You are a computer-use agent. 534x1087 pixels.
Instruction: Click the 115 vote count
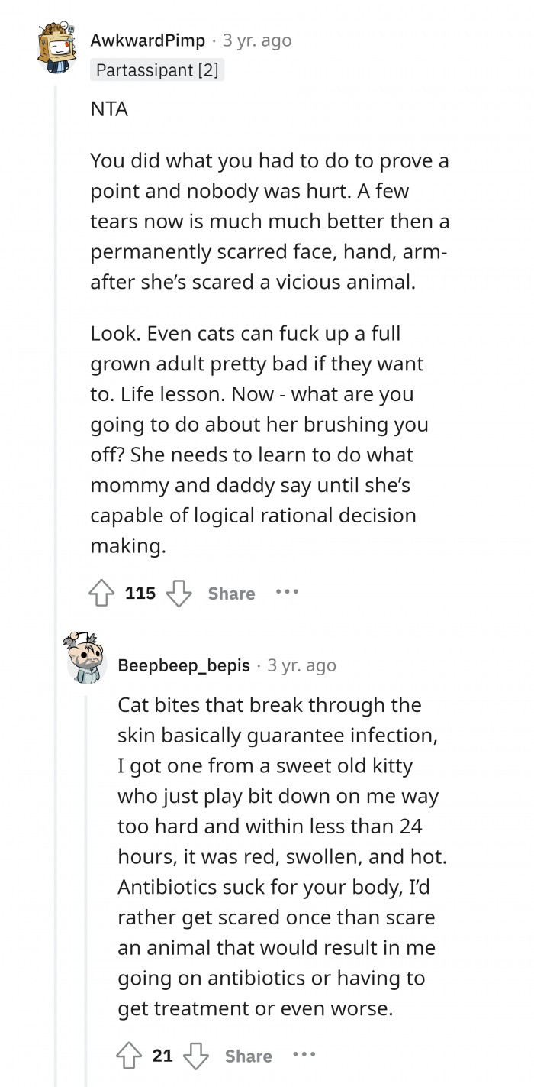[140, 594]
